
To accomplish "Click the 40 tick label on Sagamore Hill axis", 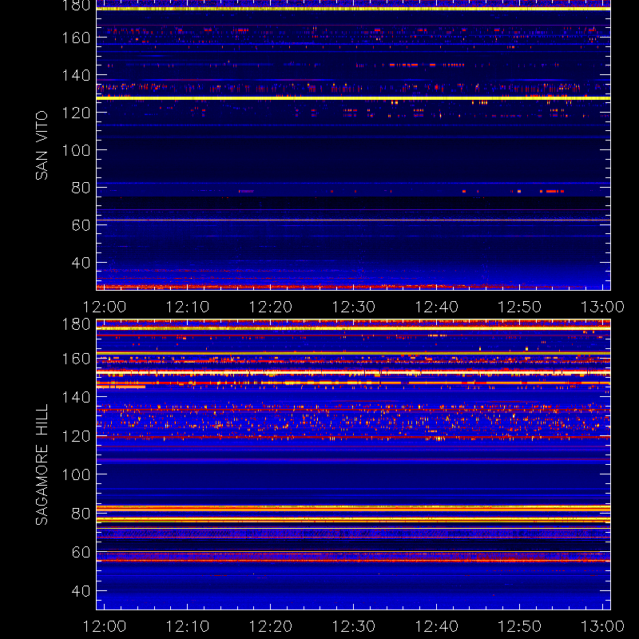I will click(81, 591).
